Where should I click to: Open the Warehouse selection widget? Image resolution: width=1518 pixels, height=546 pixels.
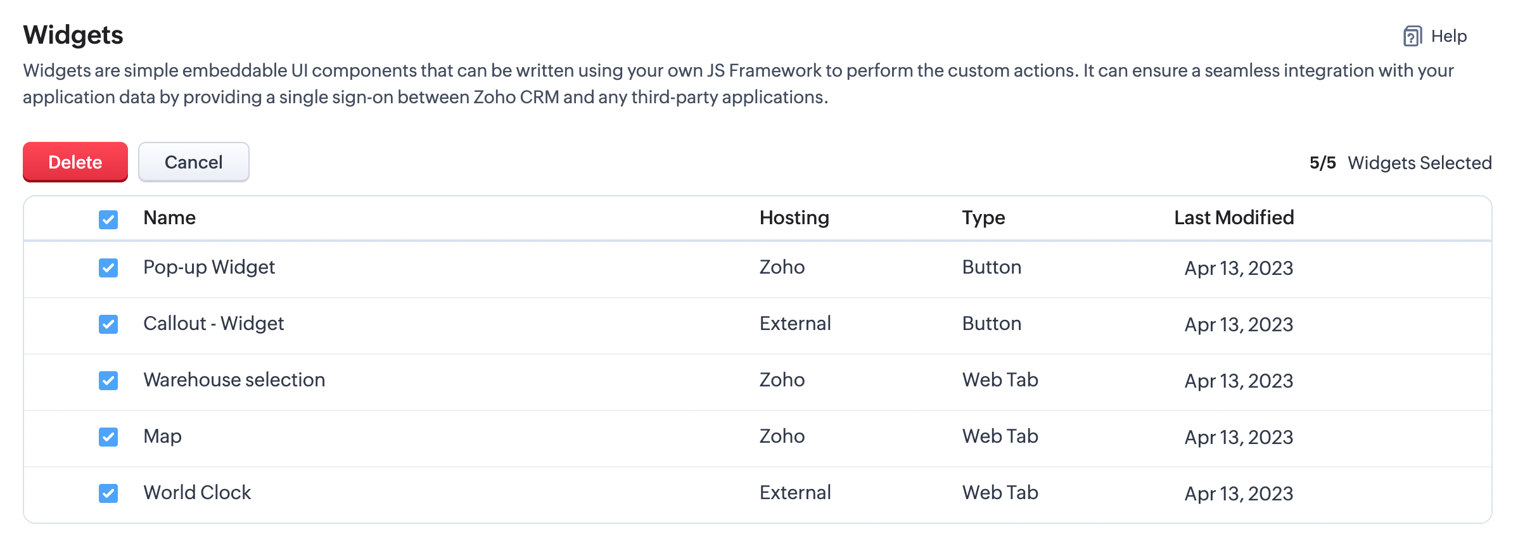point(234,380)
